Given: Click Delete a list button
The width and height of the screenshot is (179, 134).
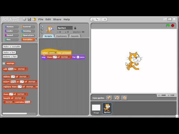Looking at the screenshot, I should pyautogui.click(x=10, y=56).
